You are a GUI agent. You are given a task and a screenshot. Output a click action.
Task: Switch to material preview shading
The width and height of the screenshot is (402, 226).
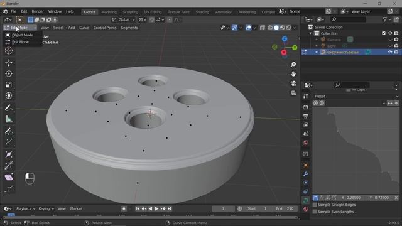point(282,28)
